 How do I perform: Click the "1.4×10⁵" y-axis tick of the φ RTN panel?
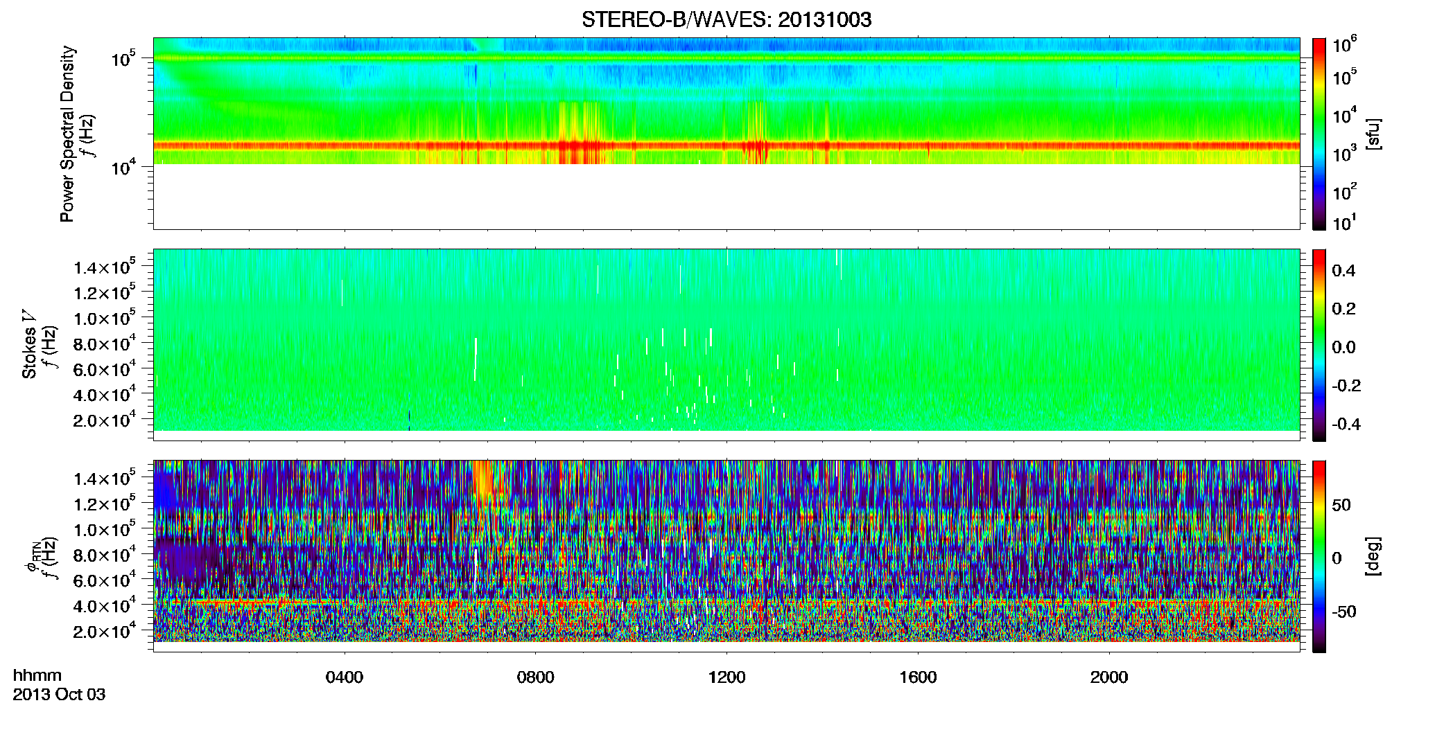(x=105, y=478)
